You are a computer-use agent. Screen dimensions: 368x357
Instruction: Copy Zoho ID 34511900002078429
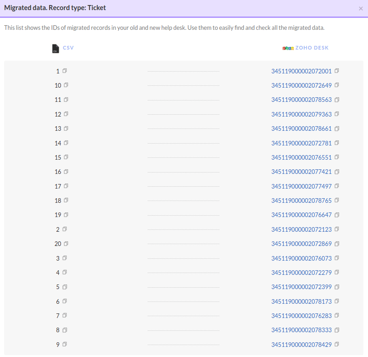[x=337, y=344]
